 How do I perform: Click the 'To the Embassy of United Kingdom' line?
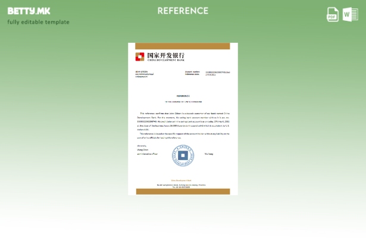click(183, 102)
